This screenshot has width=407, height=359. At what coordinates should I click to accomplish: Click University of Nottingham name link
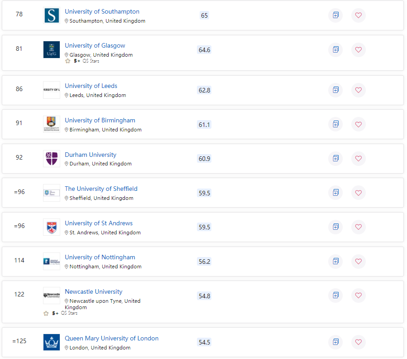pos(100,257)
